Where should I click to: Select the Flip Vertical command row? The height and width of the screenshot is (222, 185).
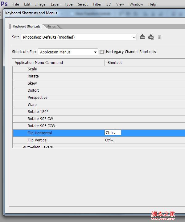99,140
